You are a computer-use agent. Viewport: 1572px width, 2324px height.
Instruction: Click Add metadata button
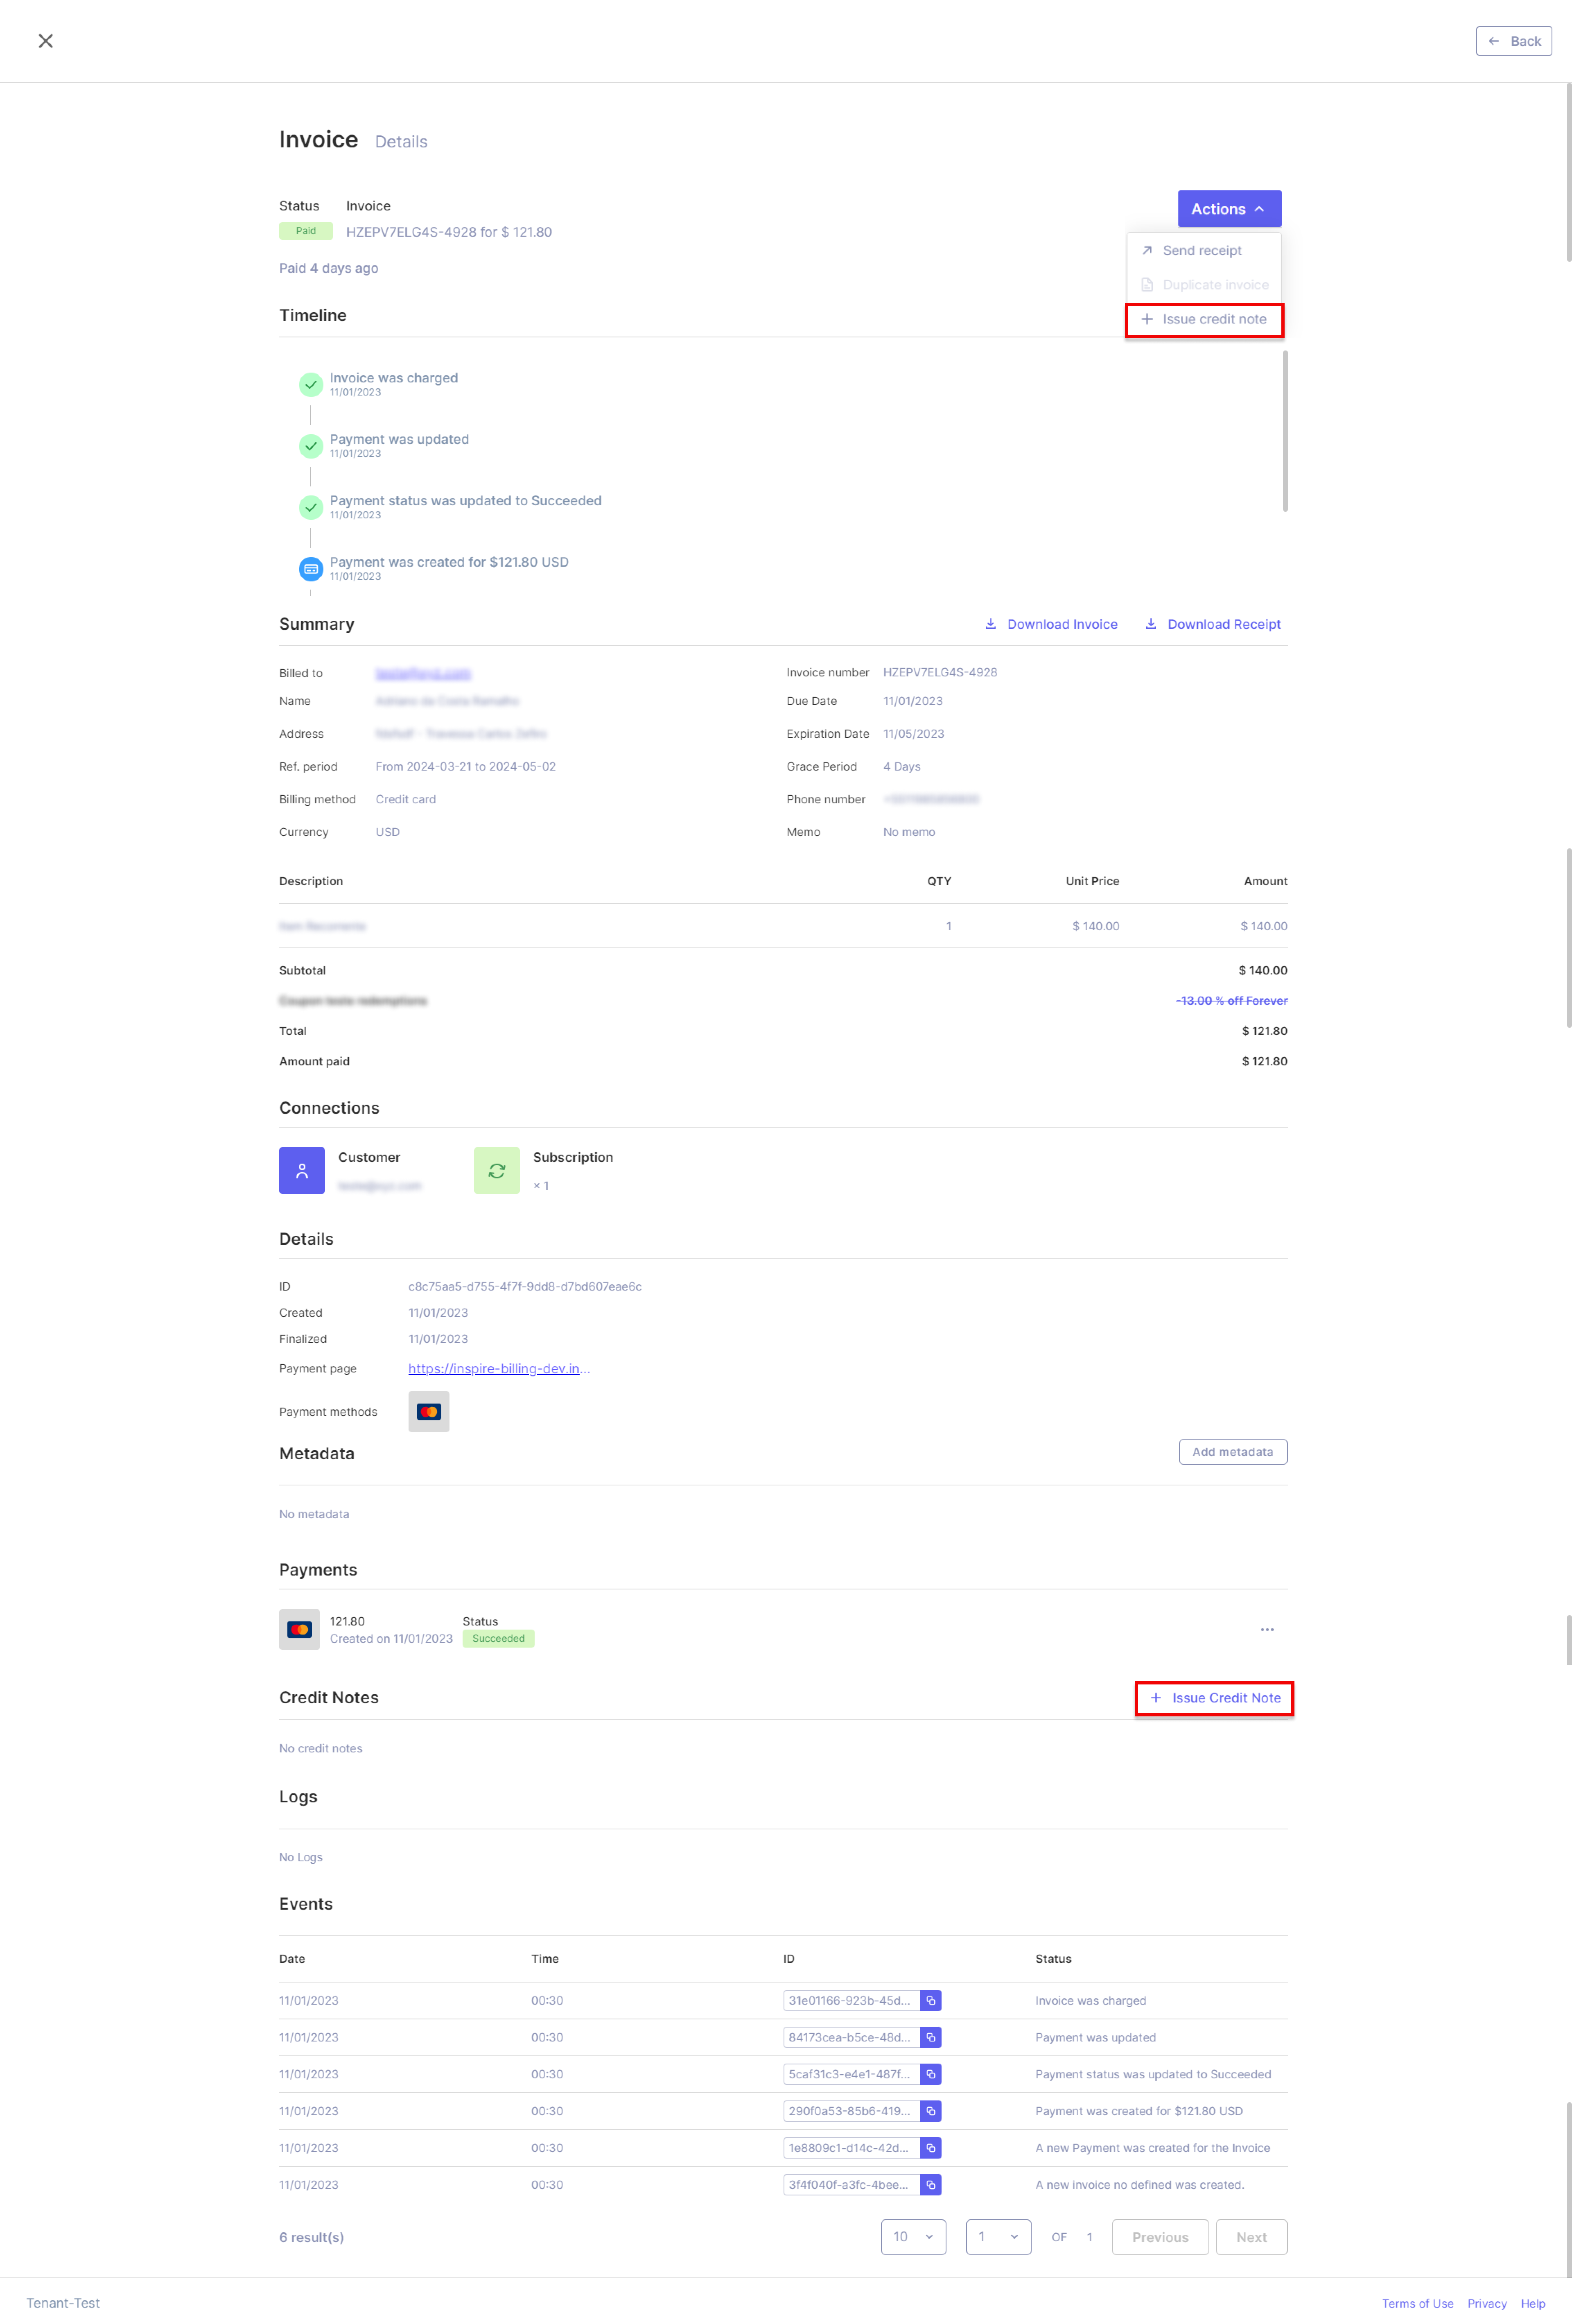(x=1233, y=1451)
